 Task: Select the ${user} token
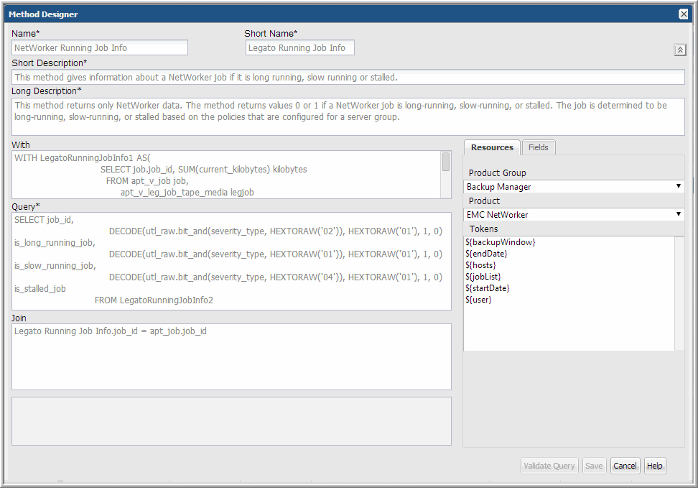(479, 300)
